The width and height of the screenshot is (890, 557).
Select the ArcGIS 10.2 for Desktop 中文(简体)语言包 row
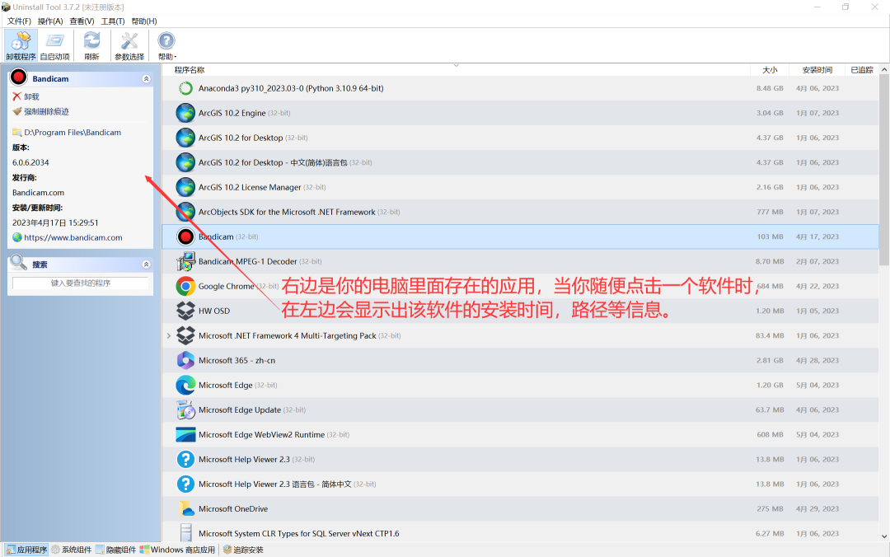click(x=521, y=162)
